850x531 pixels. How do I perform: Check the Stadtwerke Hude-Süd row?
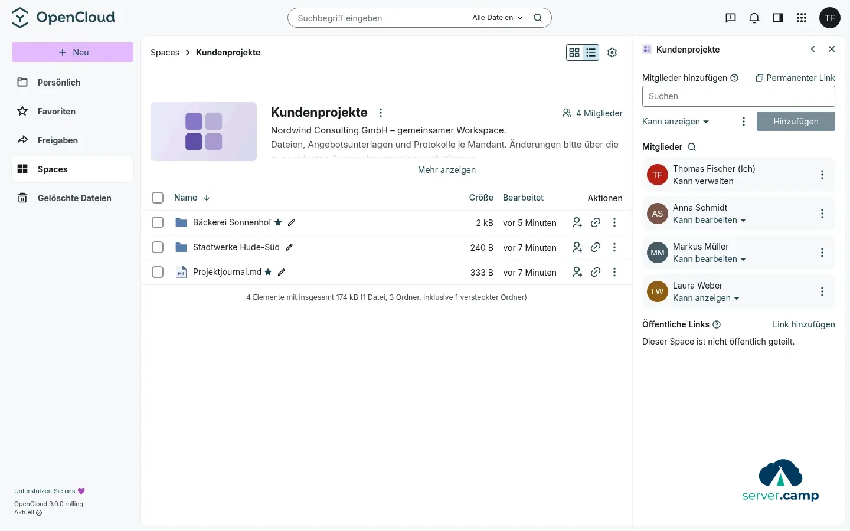(158, 247)
